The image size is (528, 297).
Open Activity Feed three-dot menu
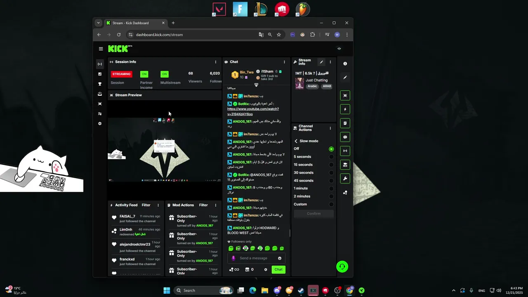(158, 205)
